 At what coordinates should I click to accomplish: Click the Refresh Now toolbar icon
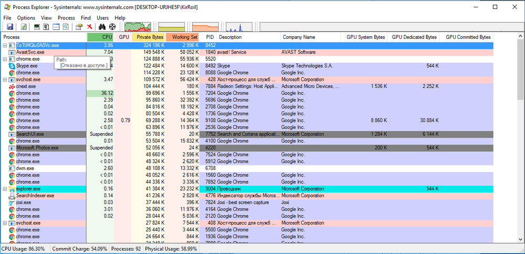24,27
